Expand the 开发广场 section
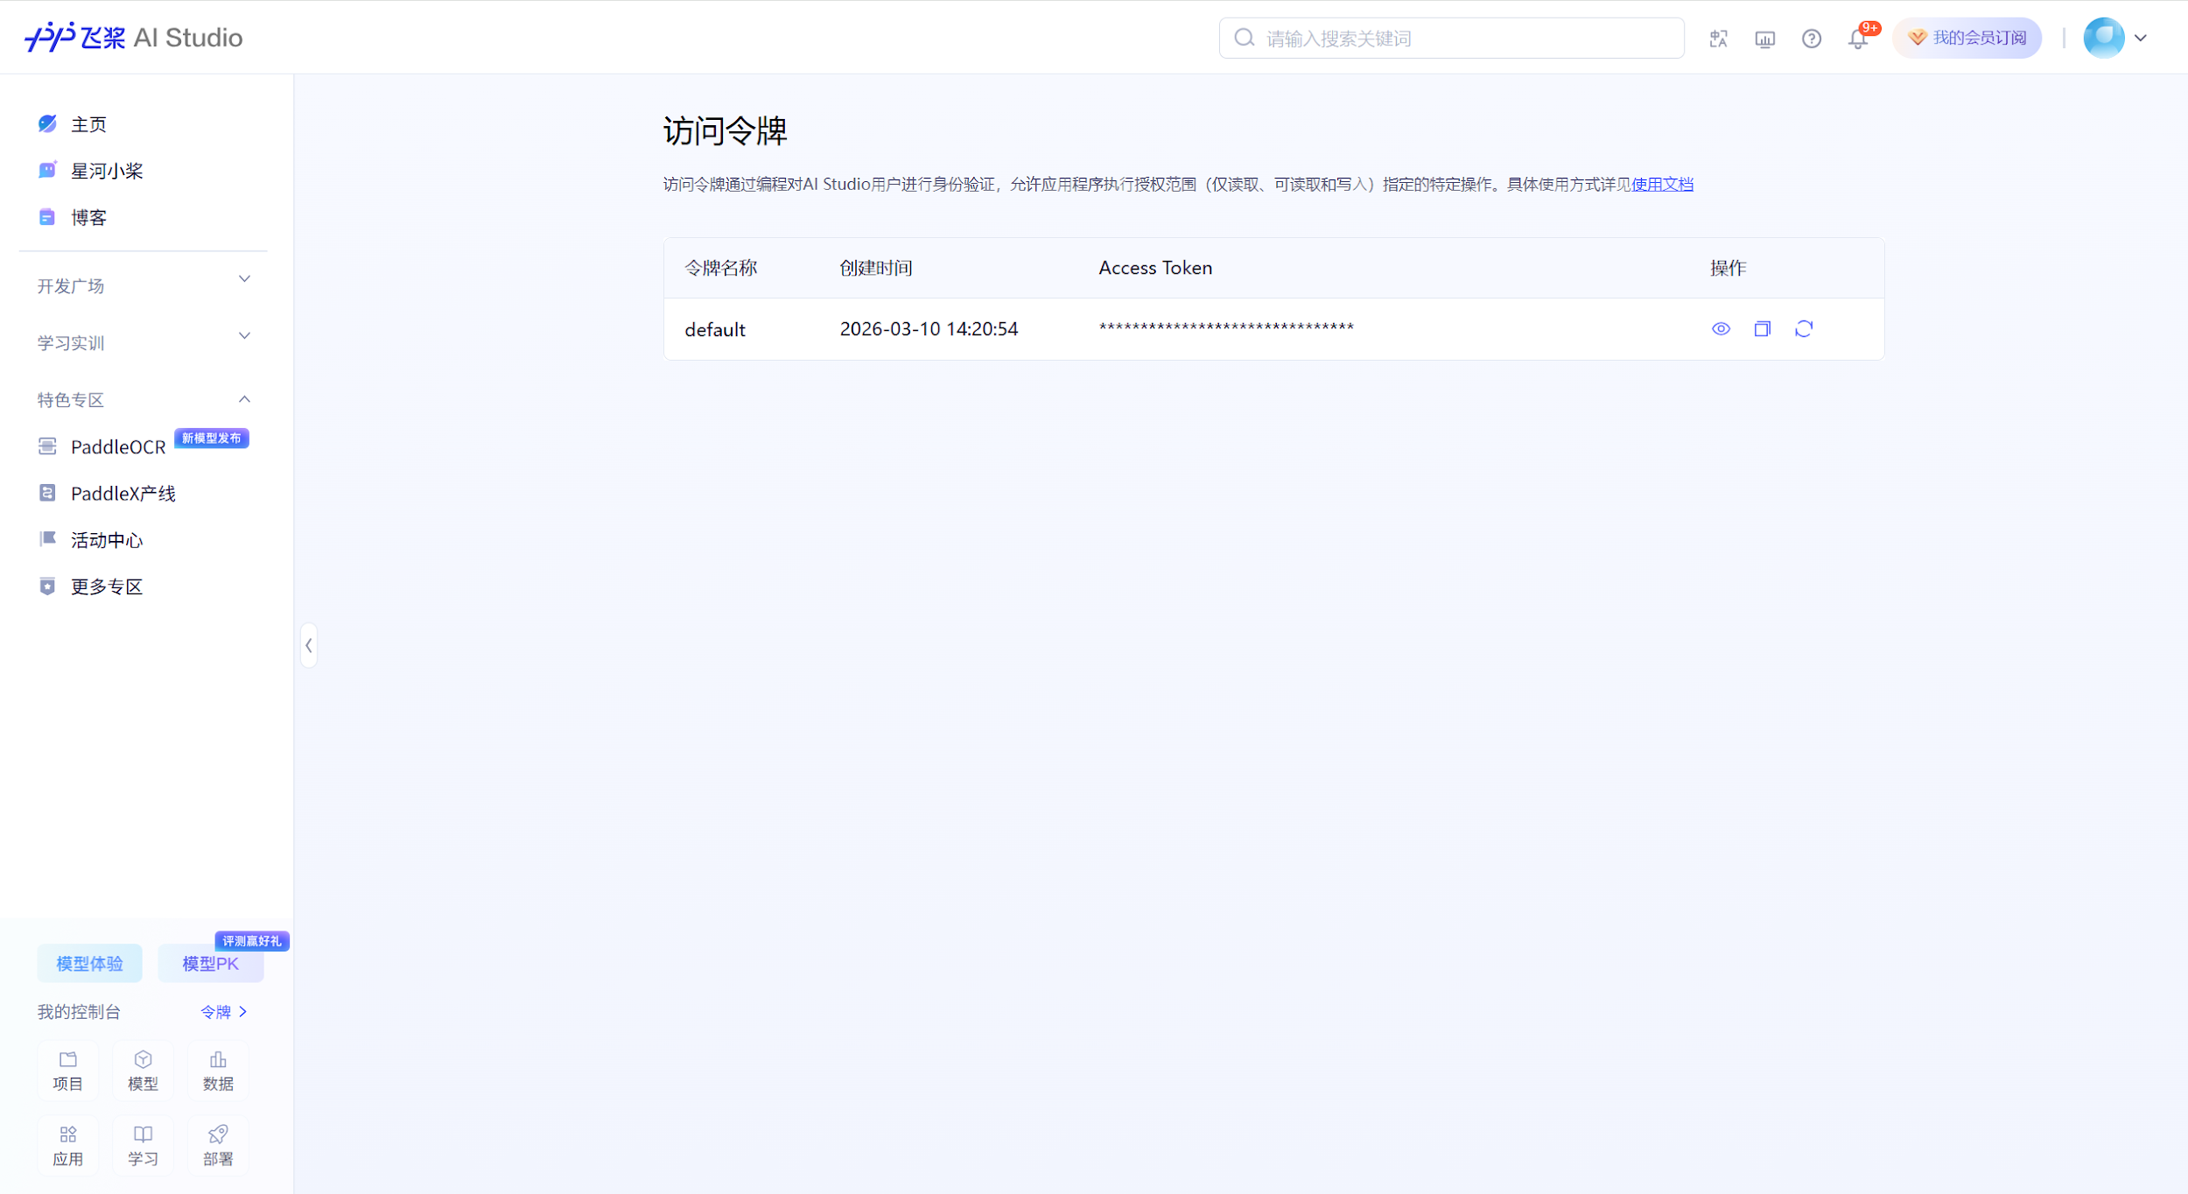2188x1194 pixels. pyautogui.click(x=244, y=278)
